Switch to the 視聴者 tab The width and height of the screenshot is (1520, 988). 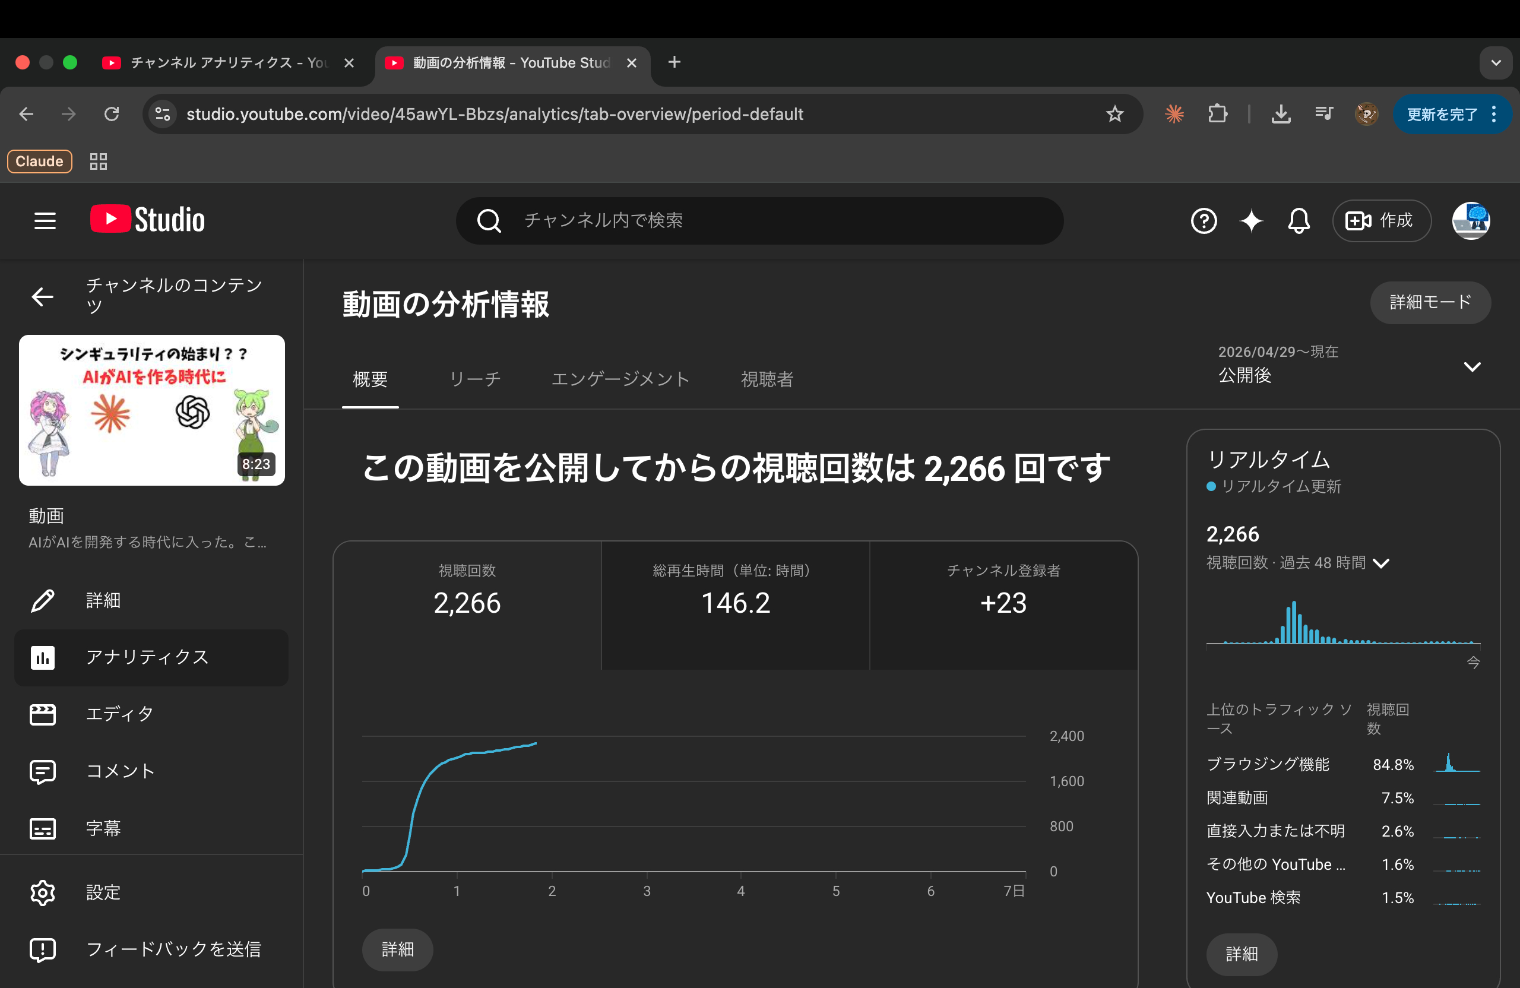tap(767, 379)
